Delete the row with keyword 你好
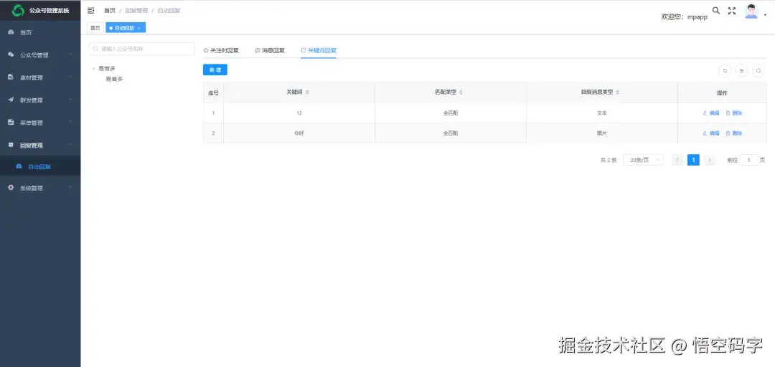Image resolution: width=775 pixels, height=367 pixels. 734,133
